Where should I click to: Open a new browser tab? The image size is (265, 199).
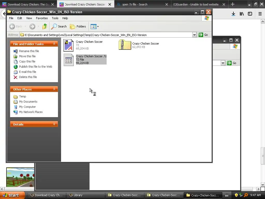click(x=233, y=4)
